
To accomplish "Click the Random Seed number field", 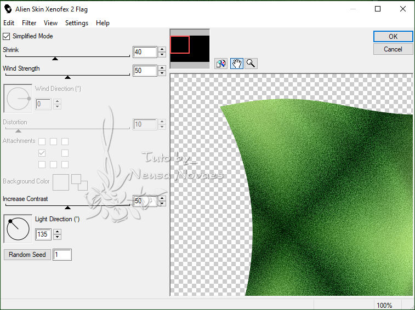I will tap(62, 255).
